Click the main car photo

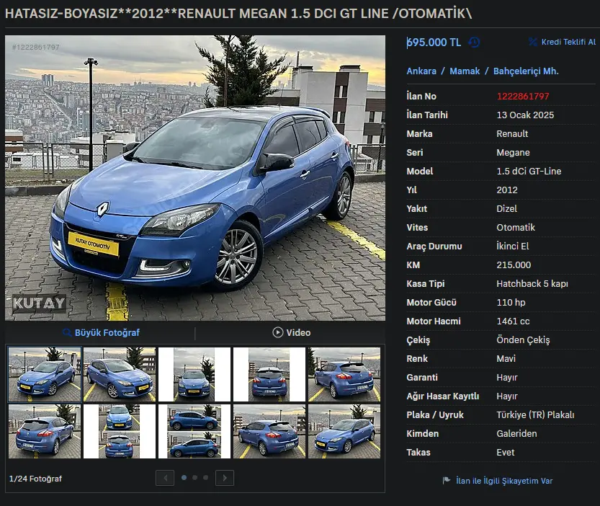click(195, 178)
